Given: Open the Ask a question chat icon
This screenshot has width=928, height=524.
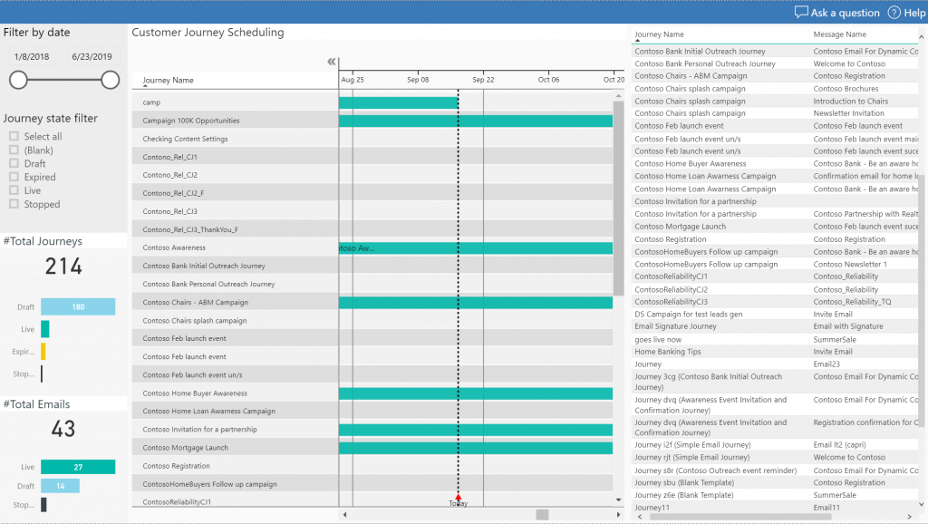Looking at the screenshot, I should 801,13.
